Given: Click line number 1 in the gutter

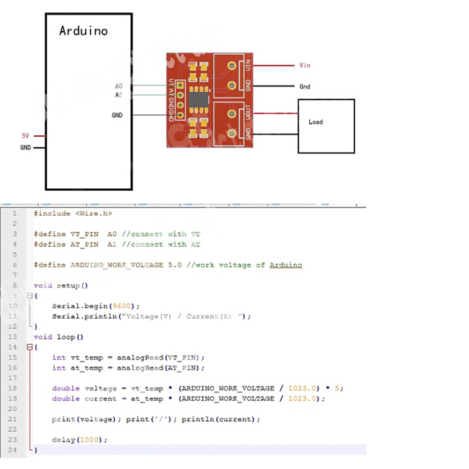Looking at the screenshot, I should pyautogui.click(x=14, y=213).
